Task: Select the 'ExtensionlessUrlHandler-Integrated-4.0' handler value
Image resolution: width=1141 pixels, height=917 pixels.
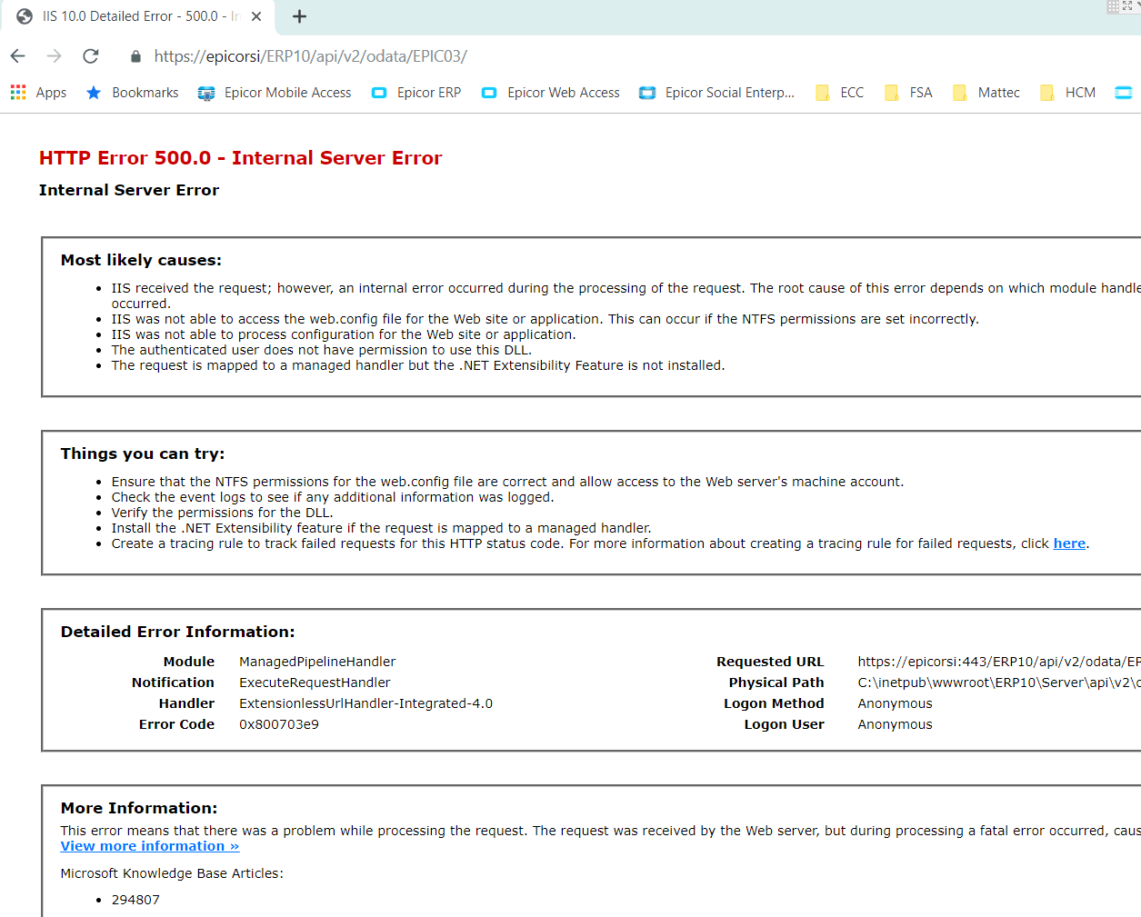Action: tap(365, 703)
